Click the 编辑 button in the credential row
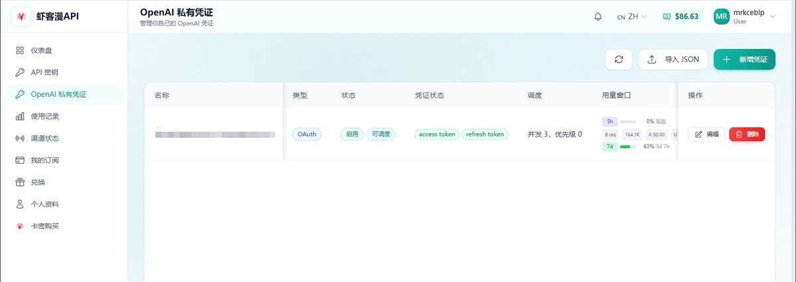 (706, 134)
